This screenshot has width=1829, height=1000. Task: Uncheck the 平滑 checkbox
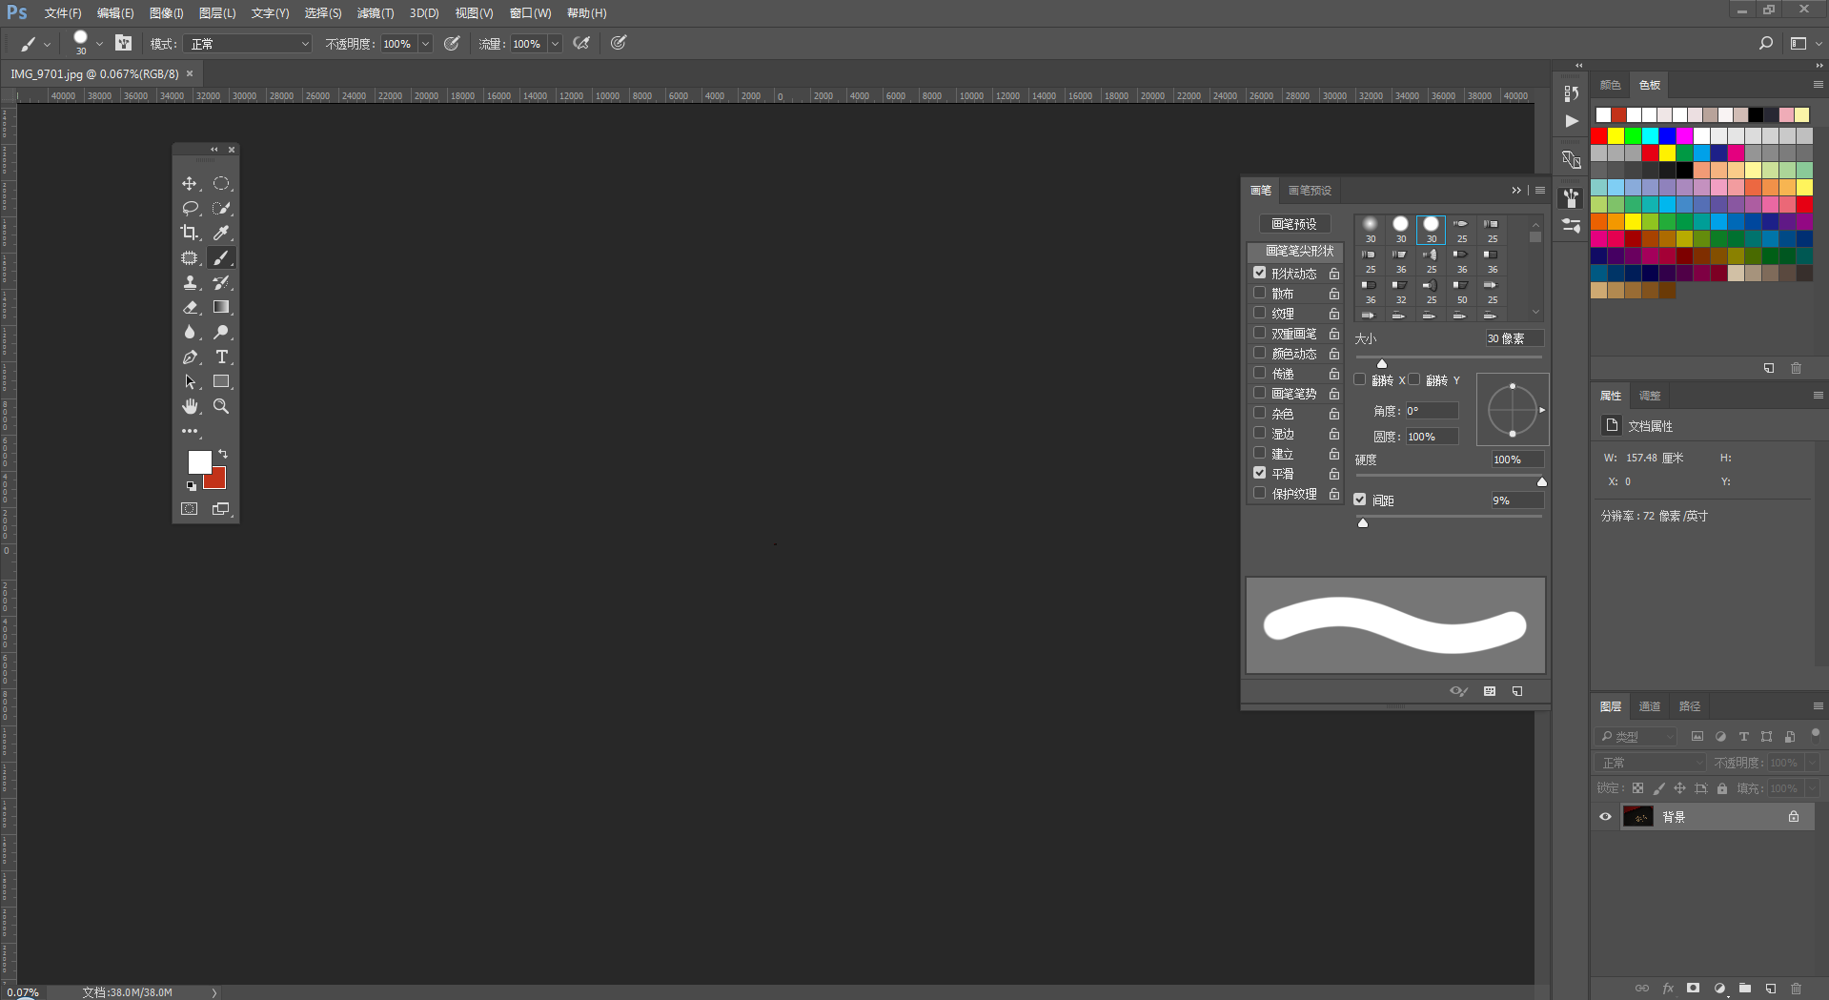coord(1259,473)
